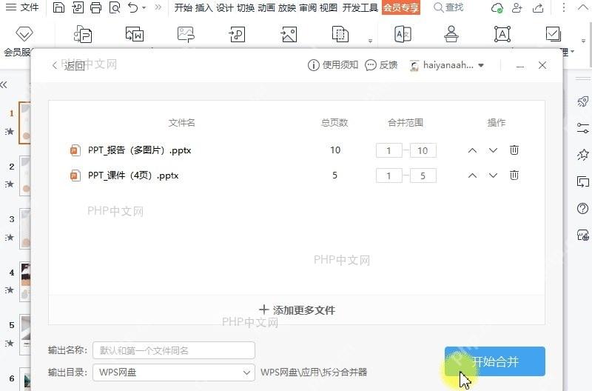This screenshot has width=592, height=391.
Task: Click the text box A ribbon icon
Action: 502,34
